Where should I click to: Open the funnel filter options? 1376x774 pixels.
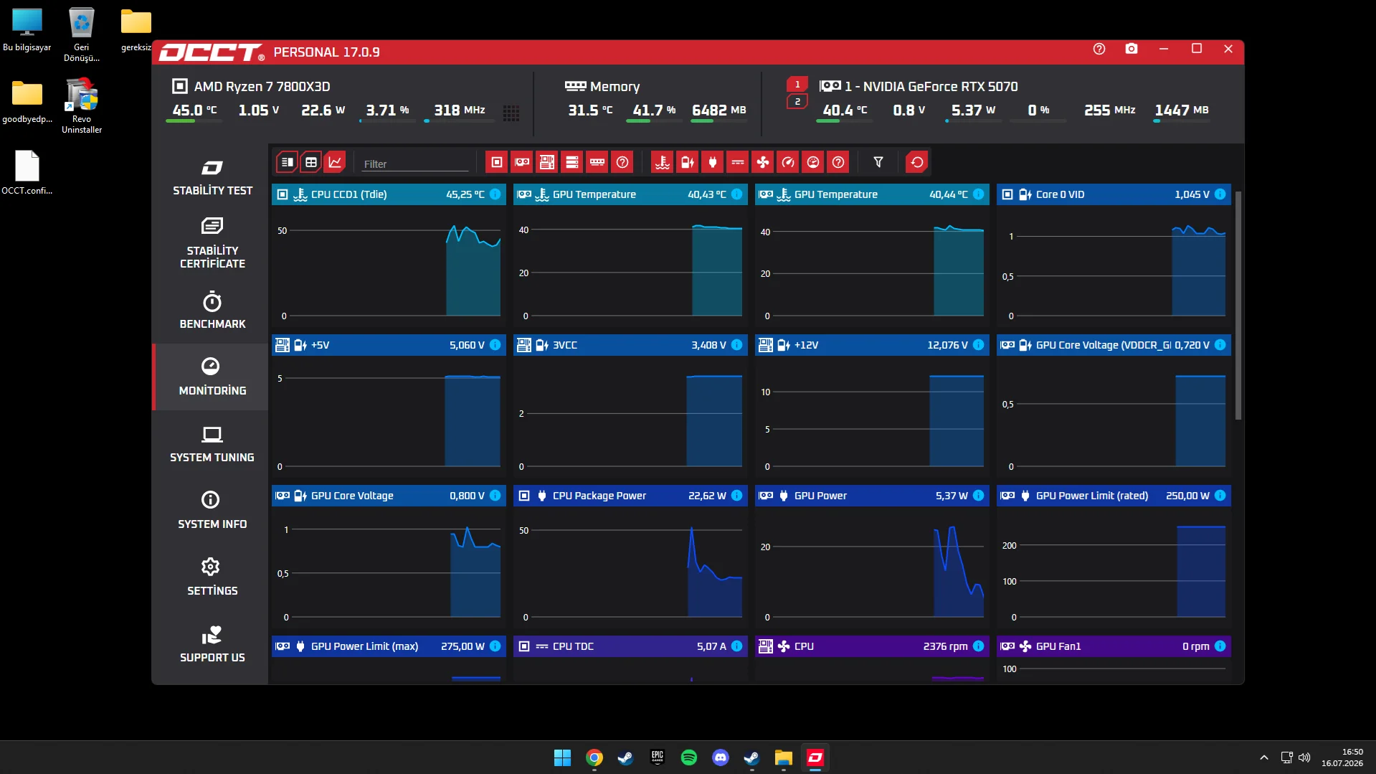coord(878,162)
